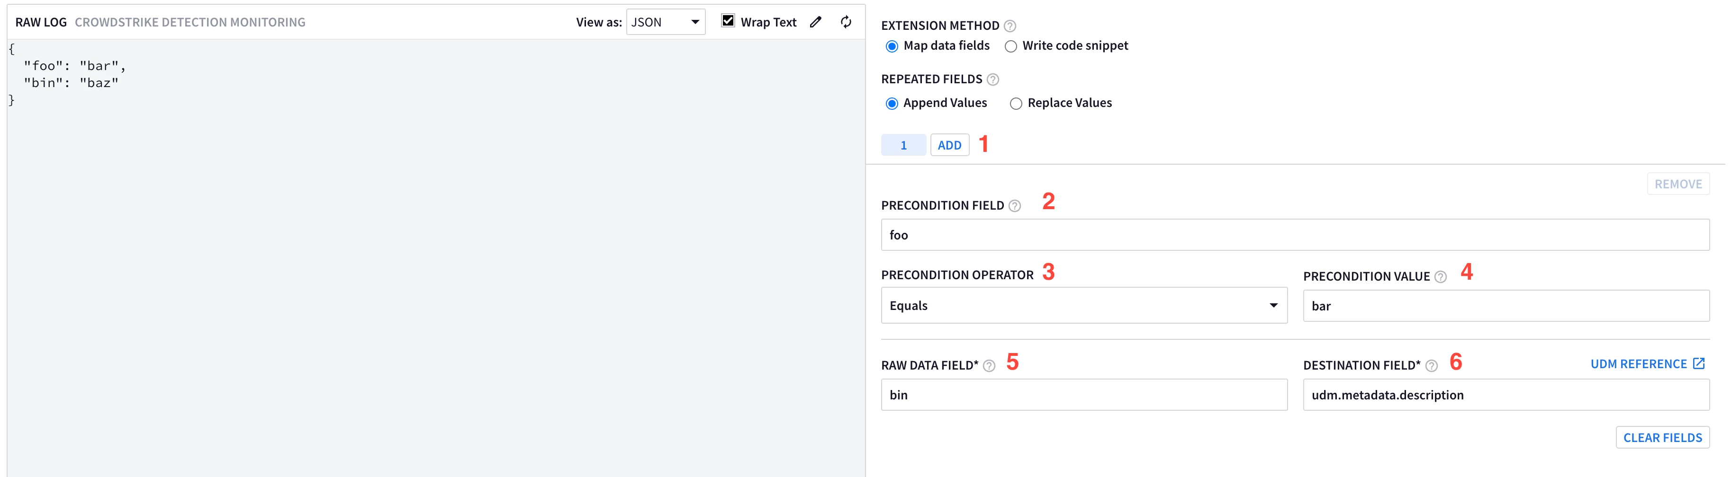The height and width of the screenshot is (477, 1731).
Task: Click the CLEAR FIELDS button
Action: pos(1662,437)
